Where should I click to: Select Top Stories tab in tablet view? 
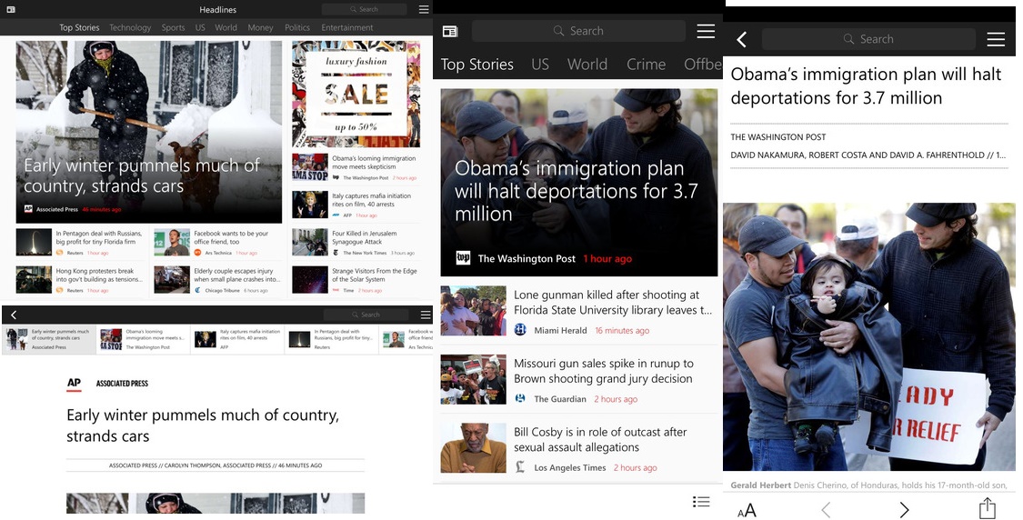point(79,27)
